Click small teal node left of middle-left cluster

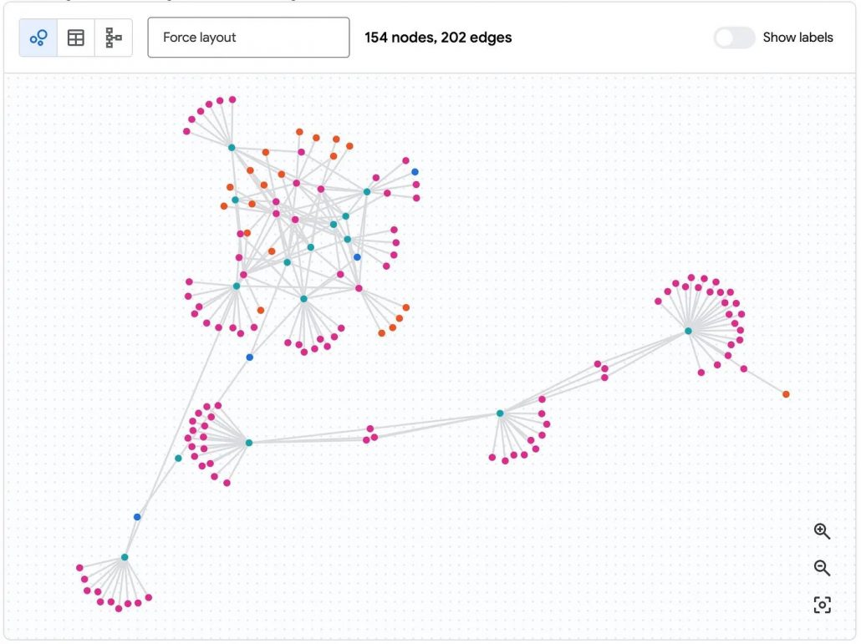pos(178,458)
